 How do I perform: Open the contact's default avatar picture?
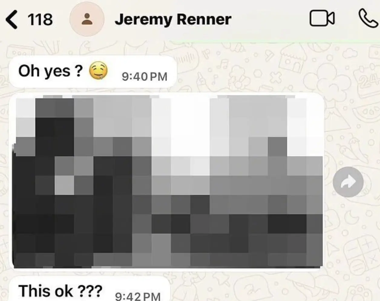pyautogui.click(x=87, y=19)
